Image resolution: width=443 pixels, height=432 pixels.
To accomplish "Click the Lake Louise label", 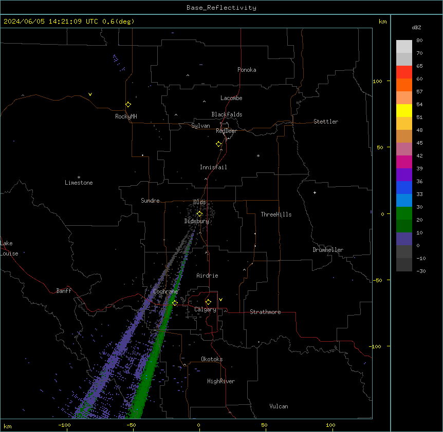I will tap(9, 248).
